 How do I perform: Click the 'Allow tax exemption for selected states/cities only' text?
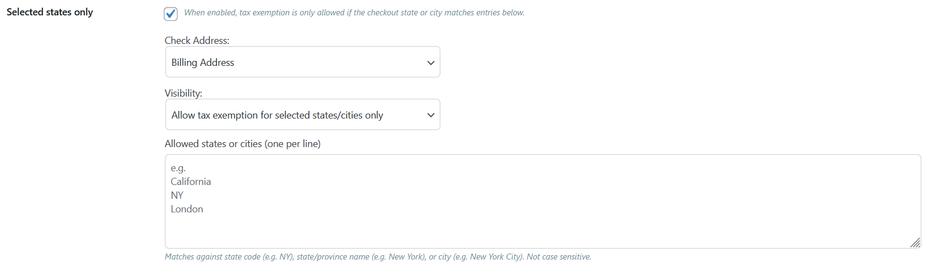tap(277, 115)
